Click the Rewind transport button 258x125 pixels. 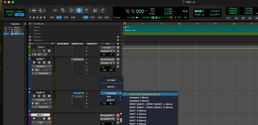point(243,18)
